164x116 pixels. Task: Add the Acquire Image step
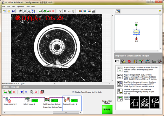[x=137, y=70]
